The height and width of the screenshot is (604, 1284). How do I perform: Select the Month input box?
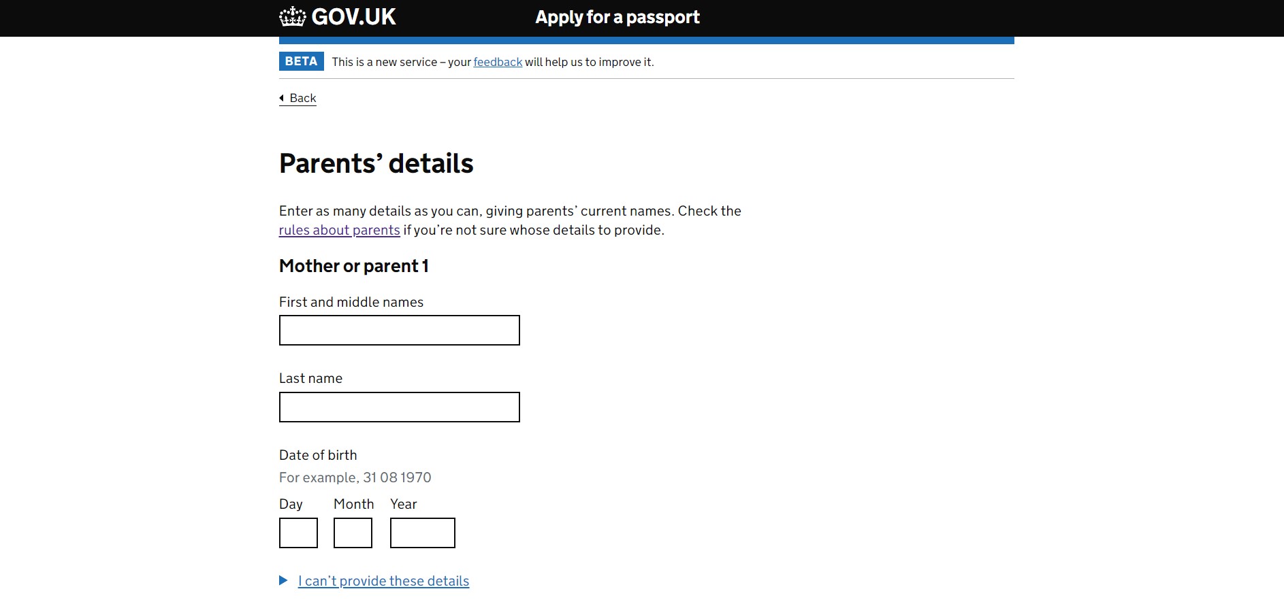353,533
